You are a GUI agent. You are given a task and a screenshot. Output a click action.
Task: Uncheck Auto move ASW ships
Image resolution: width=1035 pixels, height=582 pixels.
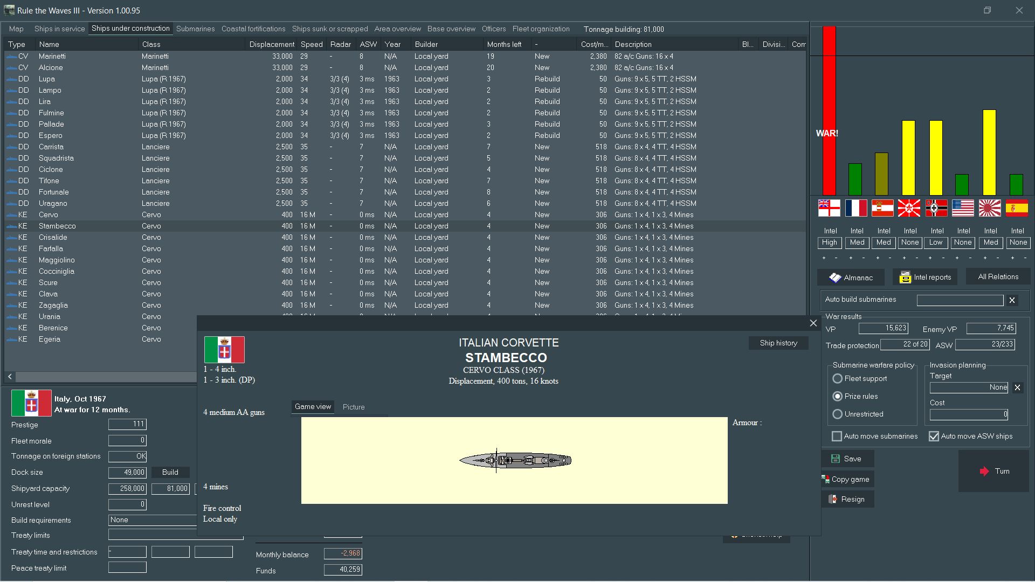934,436
